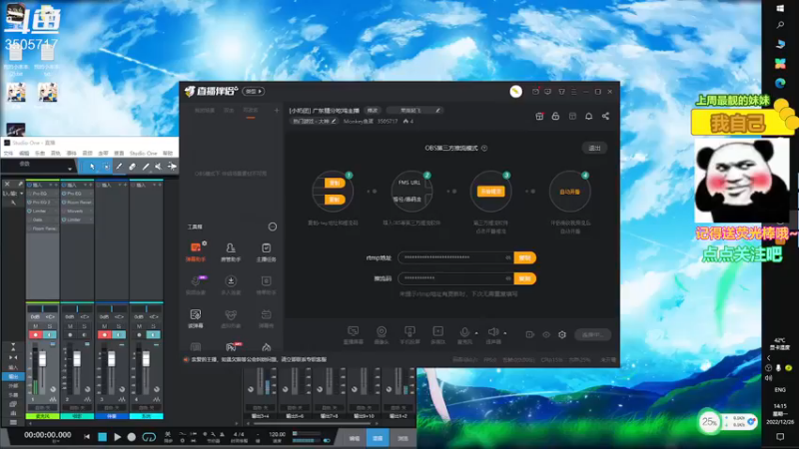Click the 退出 button to exit OBS mode
The image size is (799, 449).
pos(594,148)
